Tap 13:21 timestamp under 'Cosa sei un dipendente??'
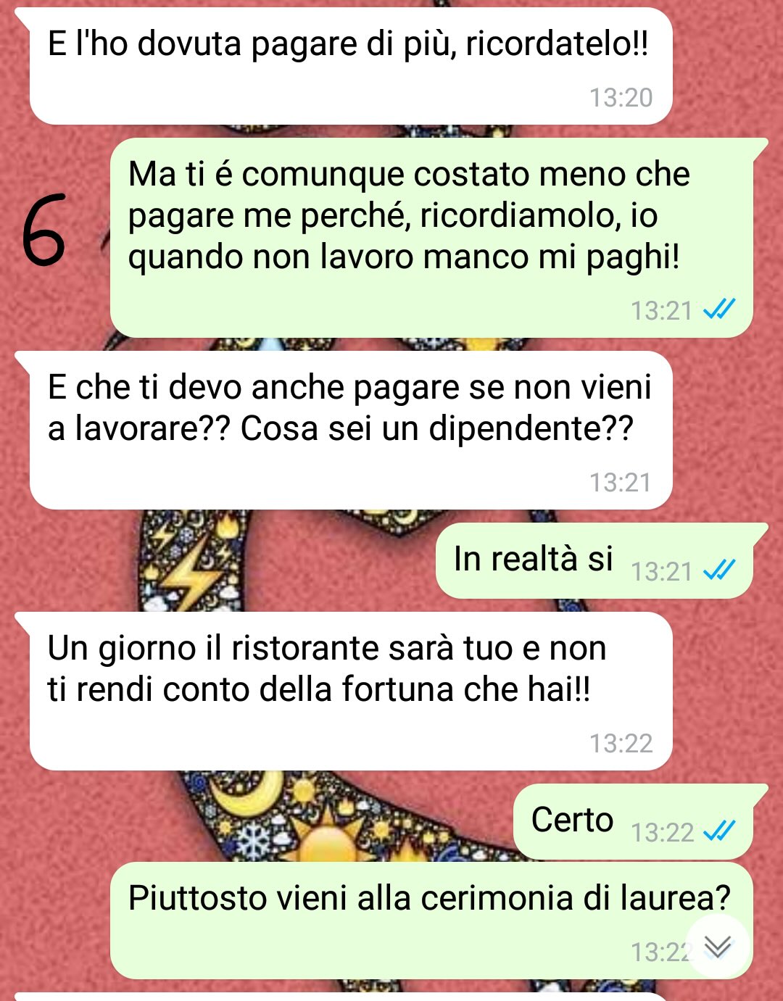The height and width of the screenshot is (1001, 783). [621, 482]
